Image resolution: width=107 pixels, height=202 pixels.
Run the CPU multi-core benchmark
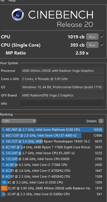[x=92, y=37]
